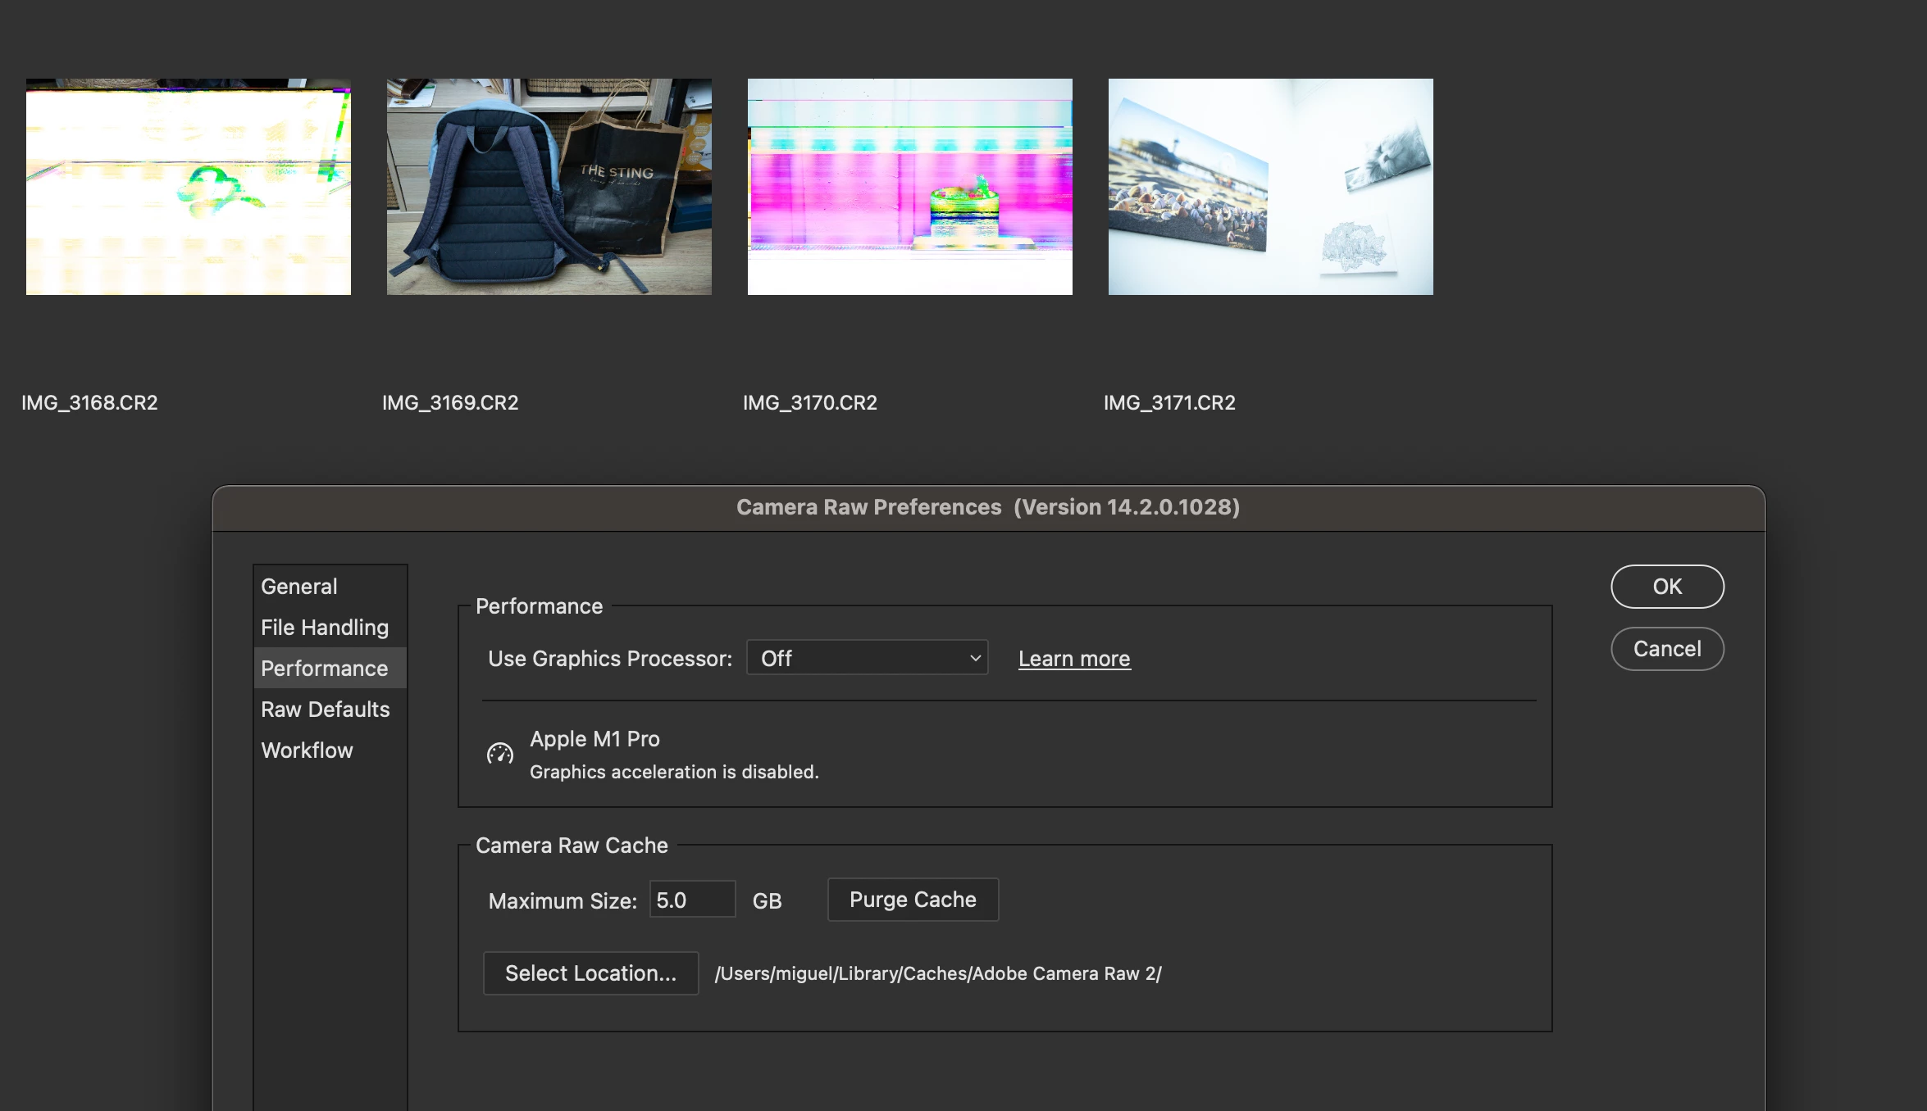Open the Raw Defaults section
Viewport: 1927px width, 1111px height.
[x=326, y=710]
